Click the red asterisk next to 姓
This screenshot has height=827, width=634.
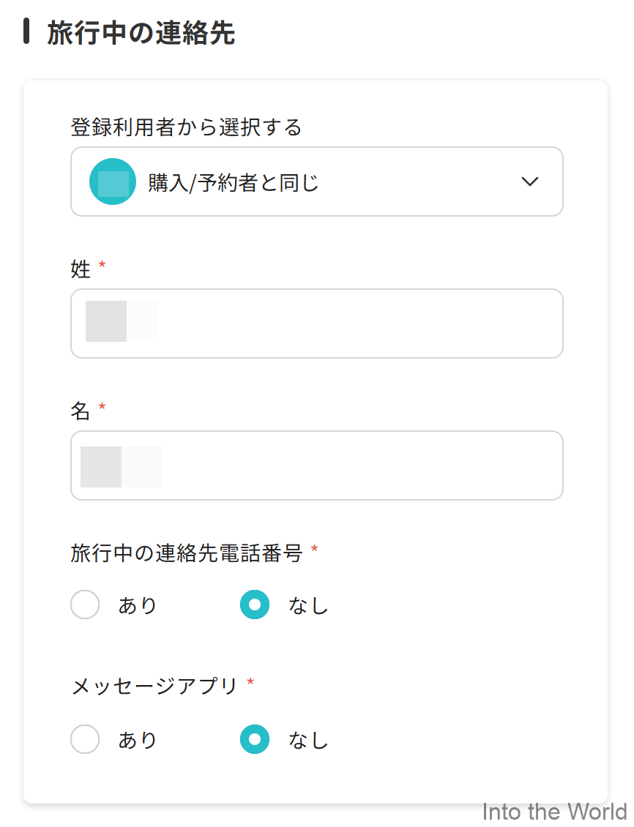click(102, 264)
